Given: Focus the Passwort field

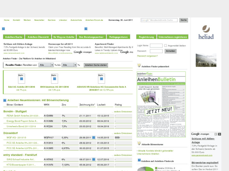Looking at the screenshot, I should coord(156,51).
